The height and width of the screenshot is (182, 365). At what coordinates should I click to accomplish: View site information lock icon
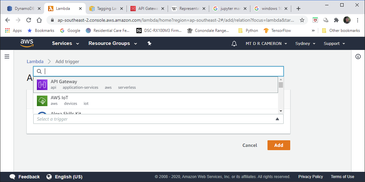(x=52, y=20)
